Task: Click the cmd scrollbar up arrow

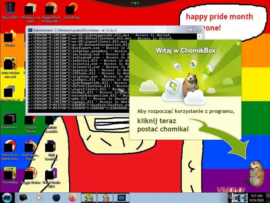Action: pyautogui.click(x=199, y=36)
